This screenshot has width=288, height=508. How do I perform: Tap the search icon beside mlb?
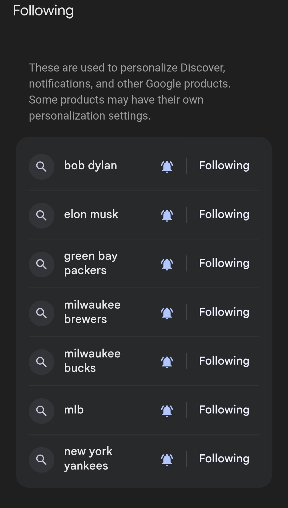point(41,411)
